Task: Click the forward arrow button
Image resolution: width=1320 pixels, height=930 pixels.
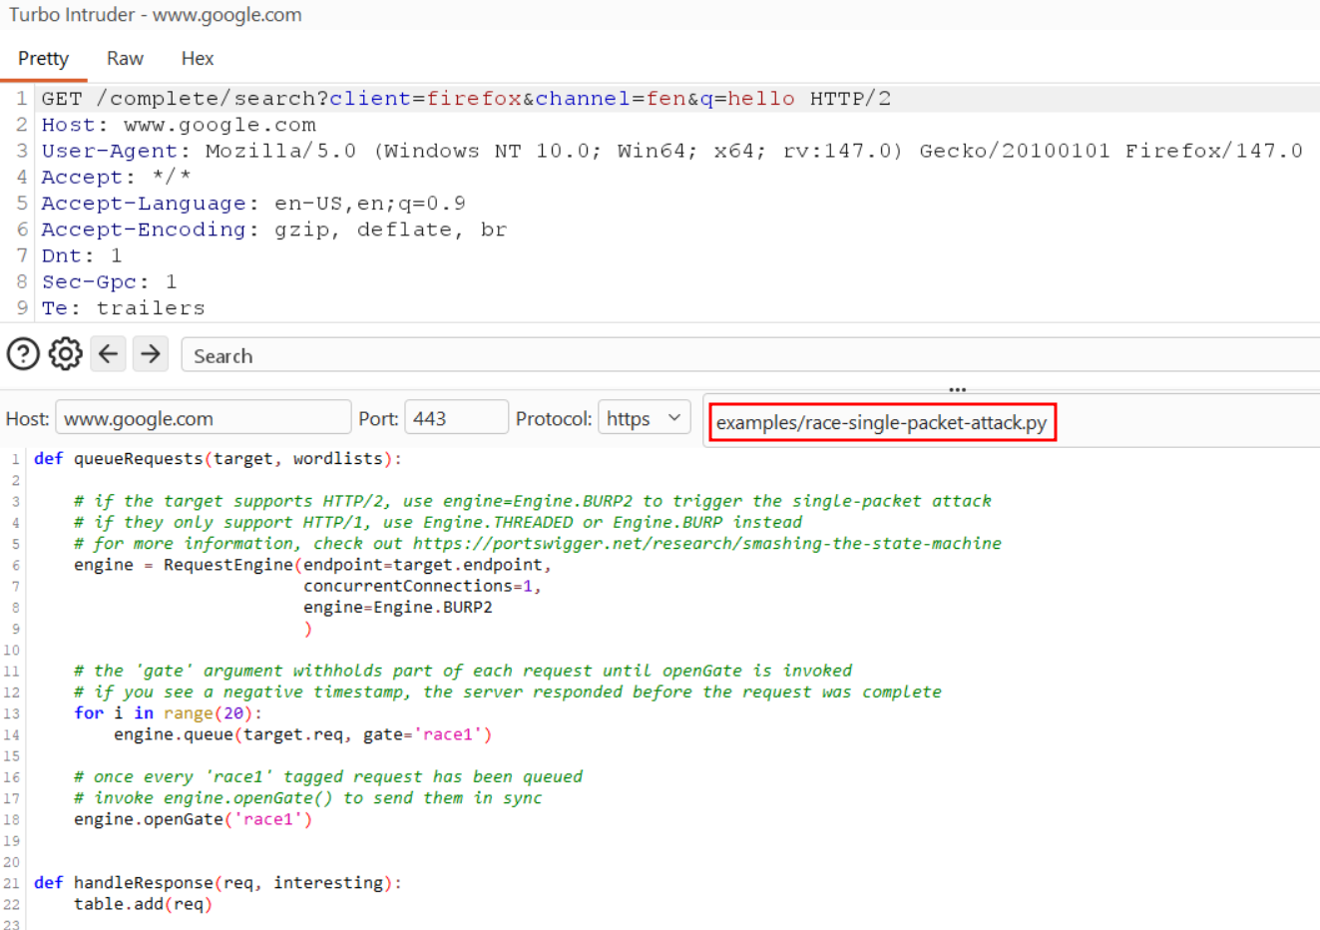Action: 151,354
